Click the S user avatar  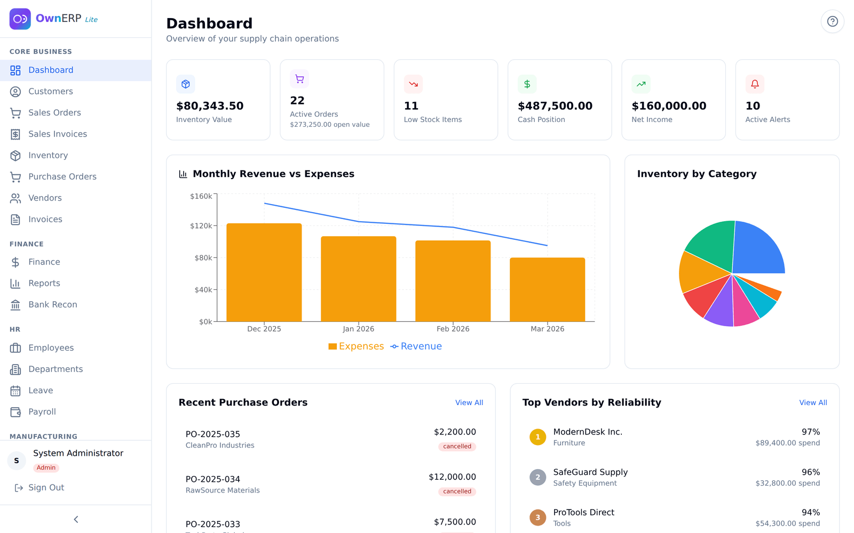point(17,461)
